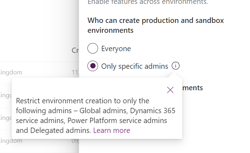Click the info icon beside Only specific admins
The image size is (250, 153).
coord(176,66)
